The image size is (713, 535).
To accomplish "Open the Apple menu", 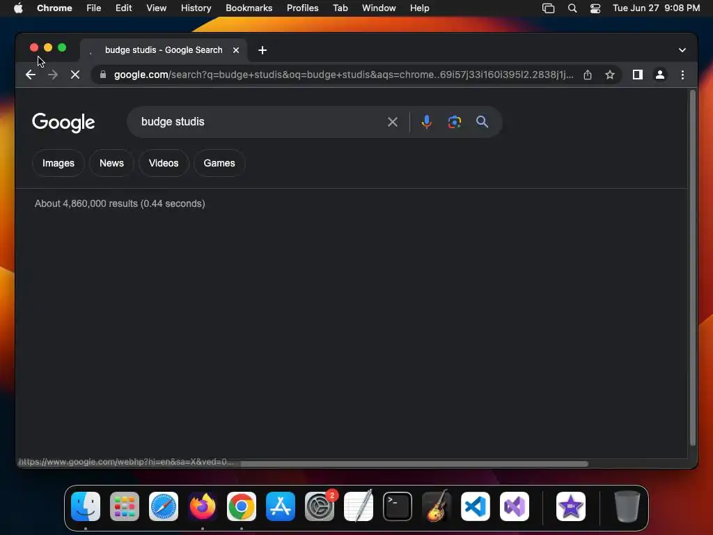I will (18, 8).
